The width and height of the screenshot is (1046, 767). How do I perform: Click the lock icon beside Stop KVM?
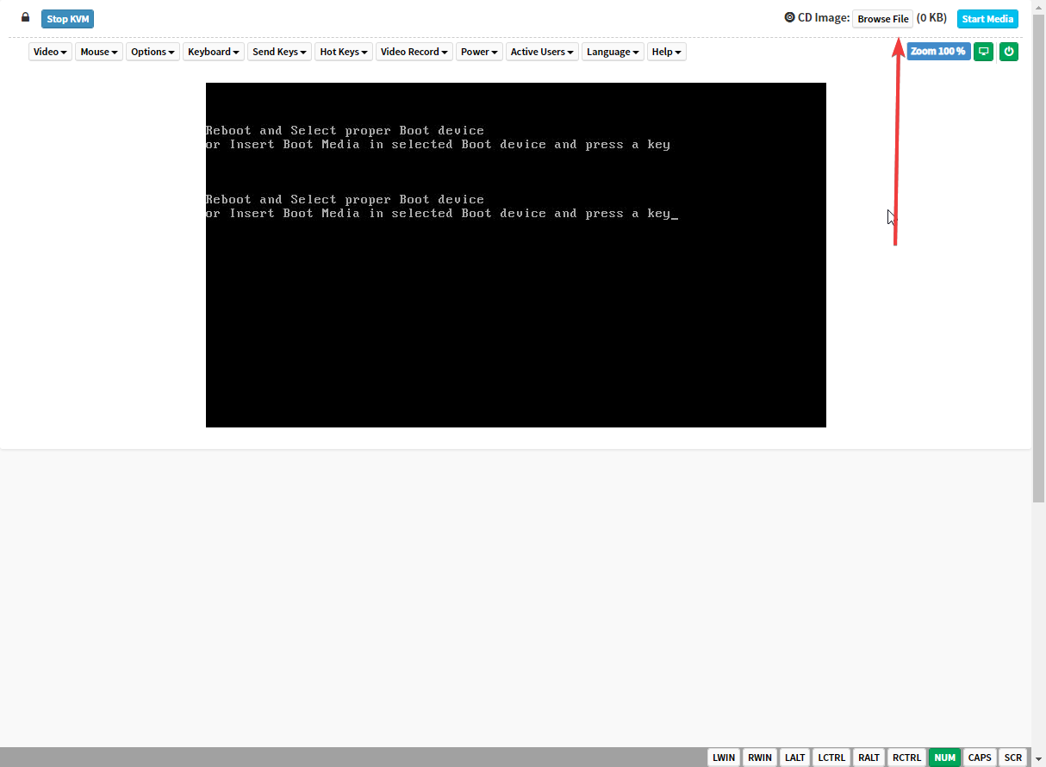(25, 17)
